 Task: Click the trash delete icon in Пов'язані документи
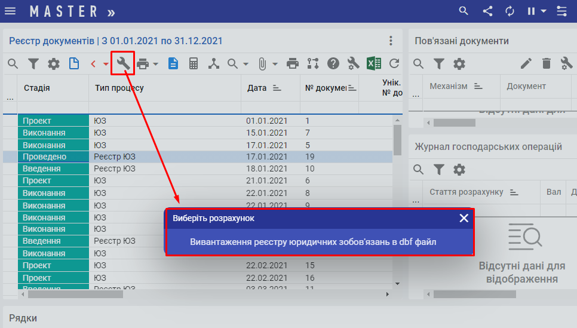click(x=546, y=63)
